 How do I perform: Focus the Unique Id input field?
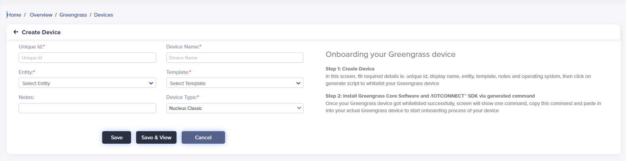point(87,58)
